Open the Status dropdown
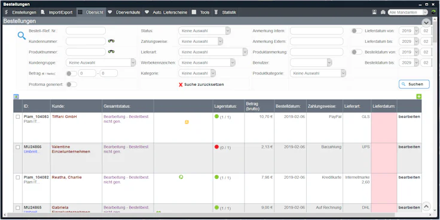 [x=204, y=31]
